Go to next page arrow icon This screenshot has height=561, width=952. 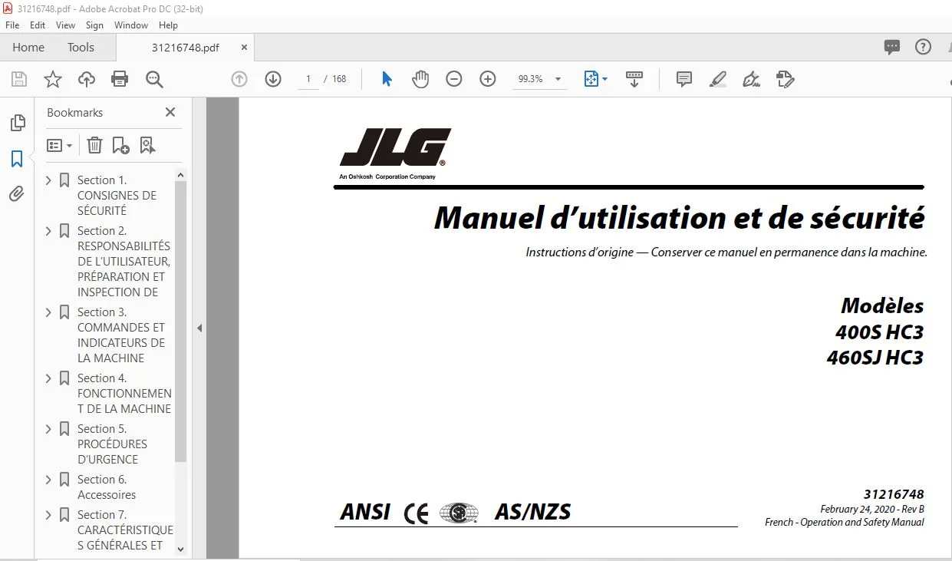point(273,79)
